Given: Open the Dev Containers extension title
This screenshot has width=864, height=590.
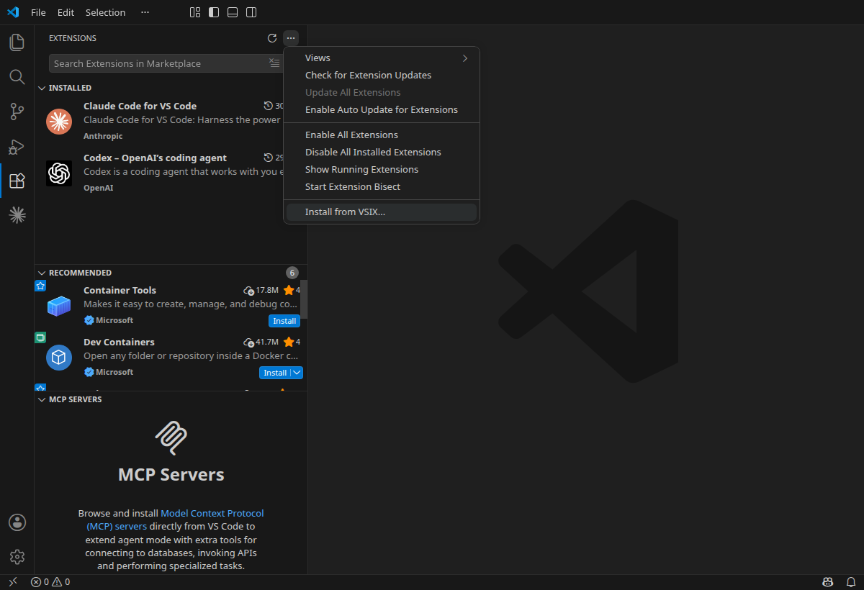Looking at the screenshot, I should click(119, 342).
